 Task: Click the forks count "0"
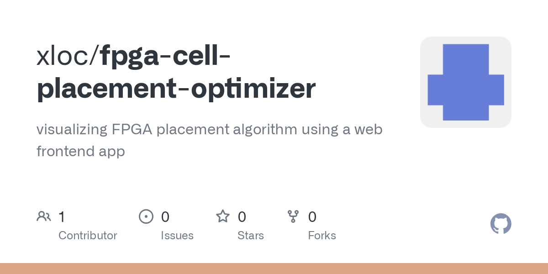point(312,217)
